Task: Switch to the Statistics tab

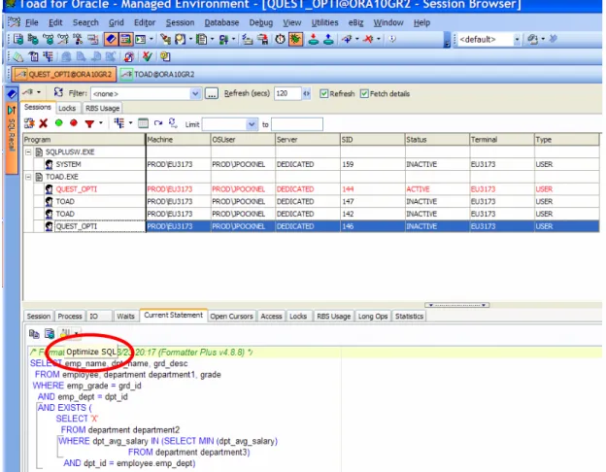Action: coord(409,317)
